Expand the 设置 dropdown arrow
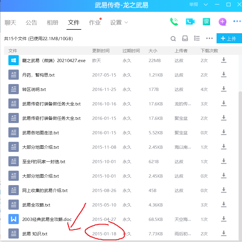Image resolution: width=242 pixels, height=242 pixels. click(x=126, y=23)
